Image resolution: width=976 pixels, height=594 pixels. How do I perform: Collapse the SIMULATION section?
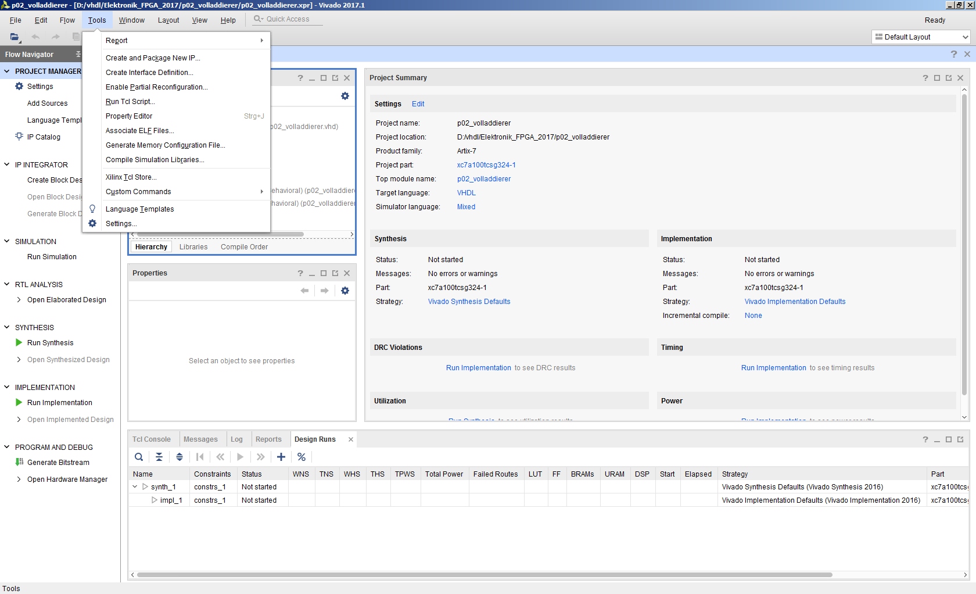coord(7,241)
